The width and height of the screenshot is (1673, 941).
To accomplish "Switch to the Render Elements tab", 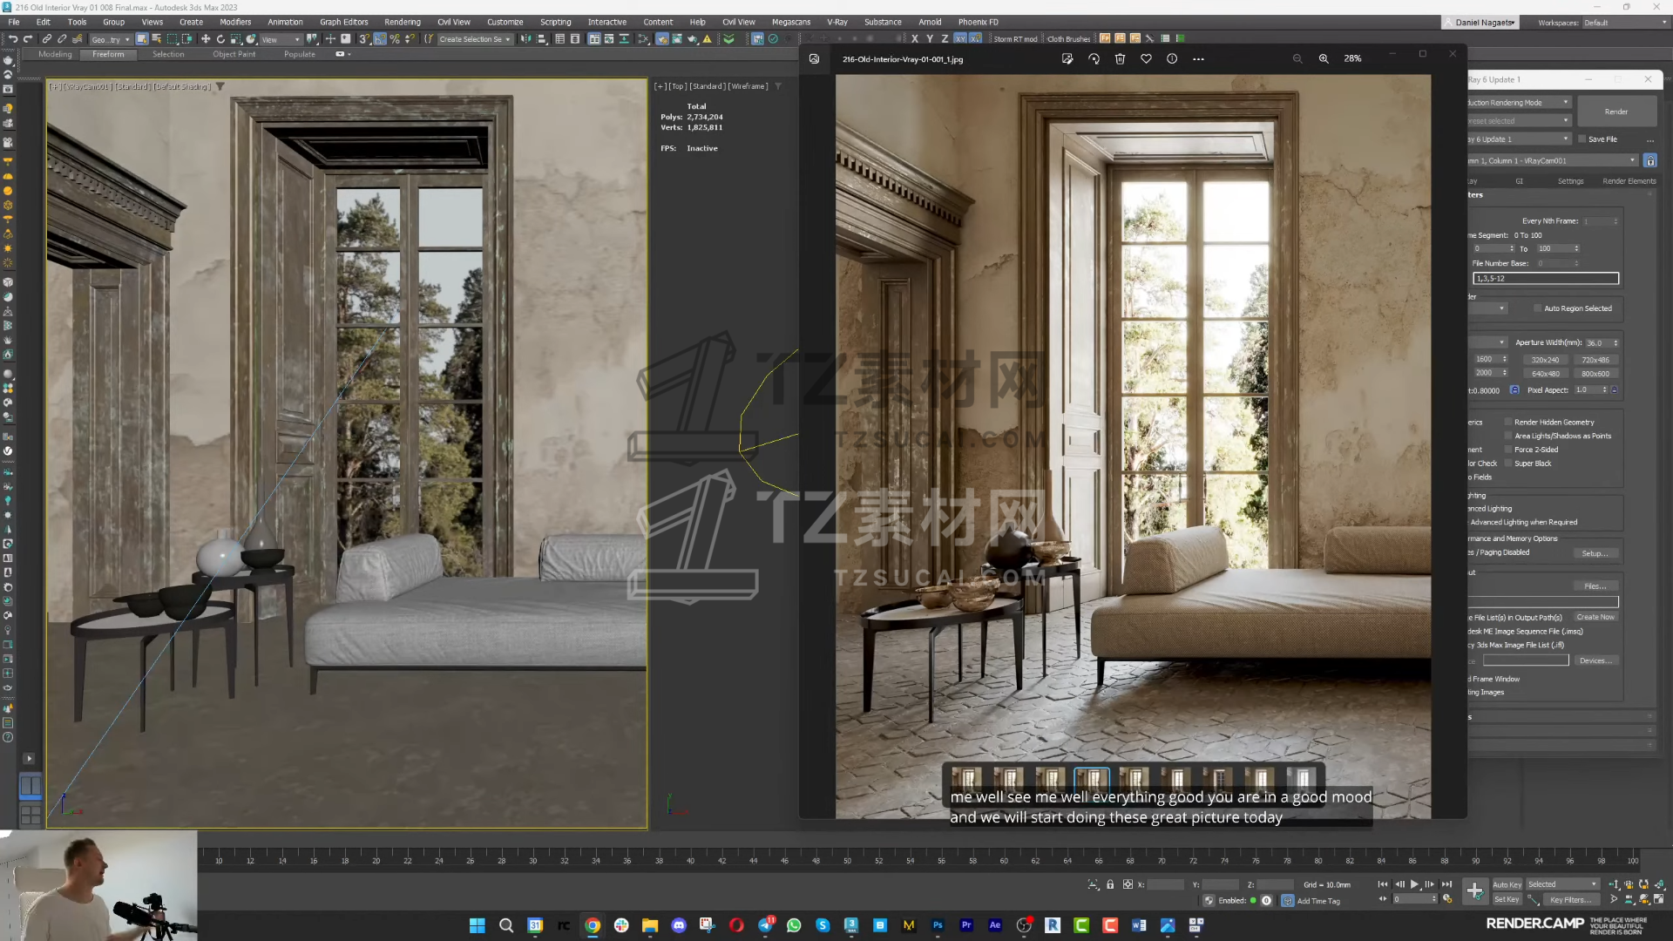I will 1629,181.
